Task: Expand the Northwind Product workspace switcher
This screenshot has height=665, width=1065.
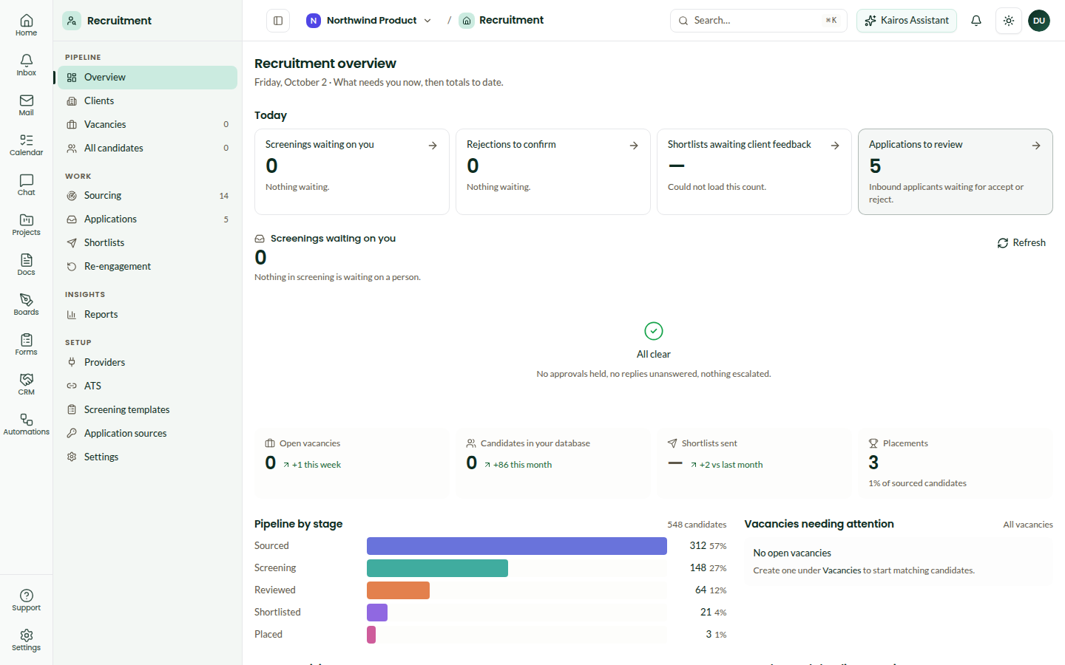Action: (x=369, y=21)
